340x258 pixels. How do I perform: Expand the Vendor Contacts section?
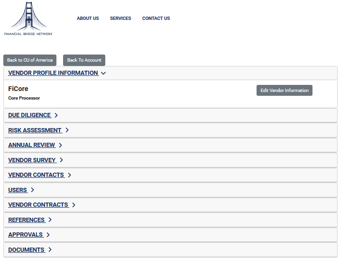(x=37, y=175)
